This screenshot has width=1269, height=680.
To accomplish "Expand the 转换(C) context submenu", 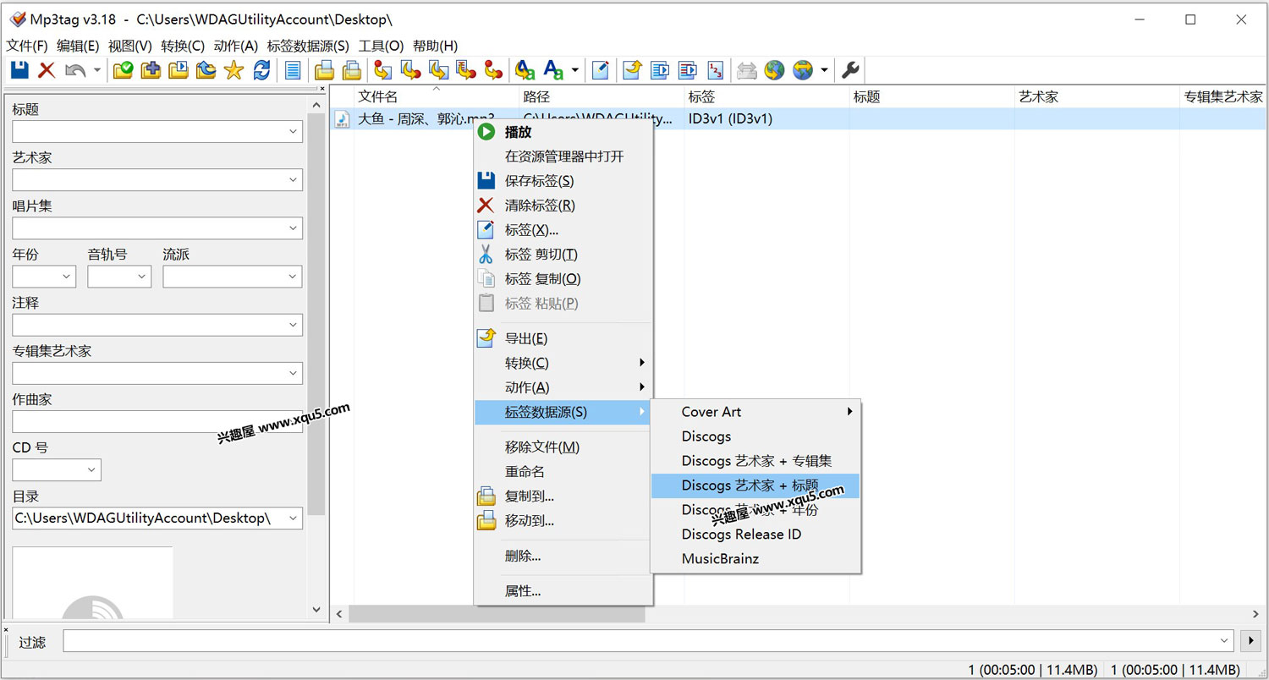I will (563, 363).
